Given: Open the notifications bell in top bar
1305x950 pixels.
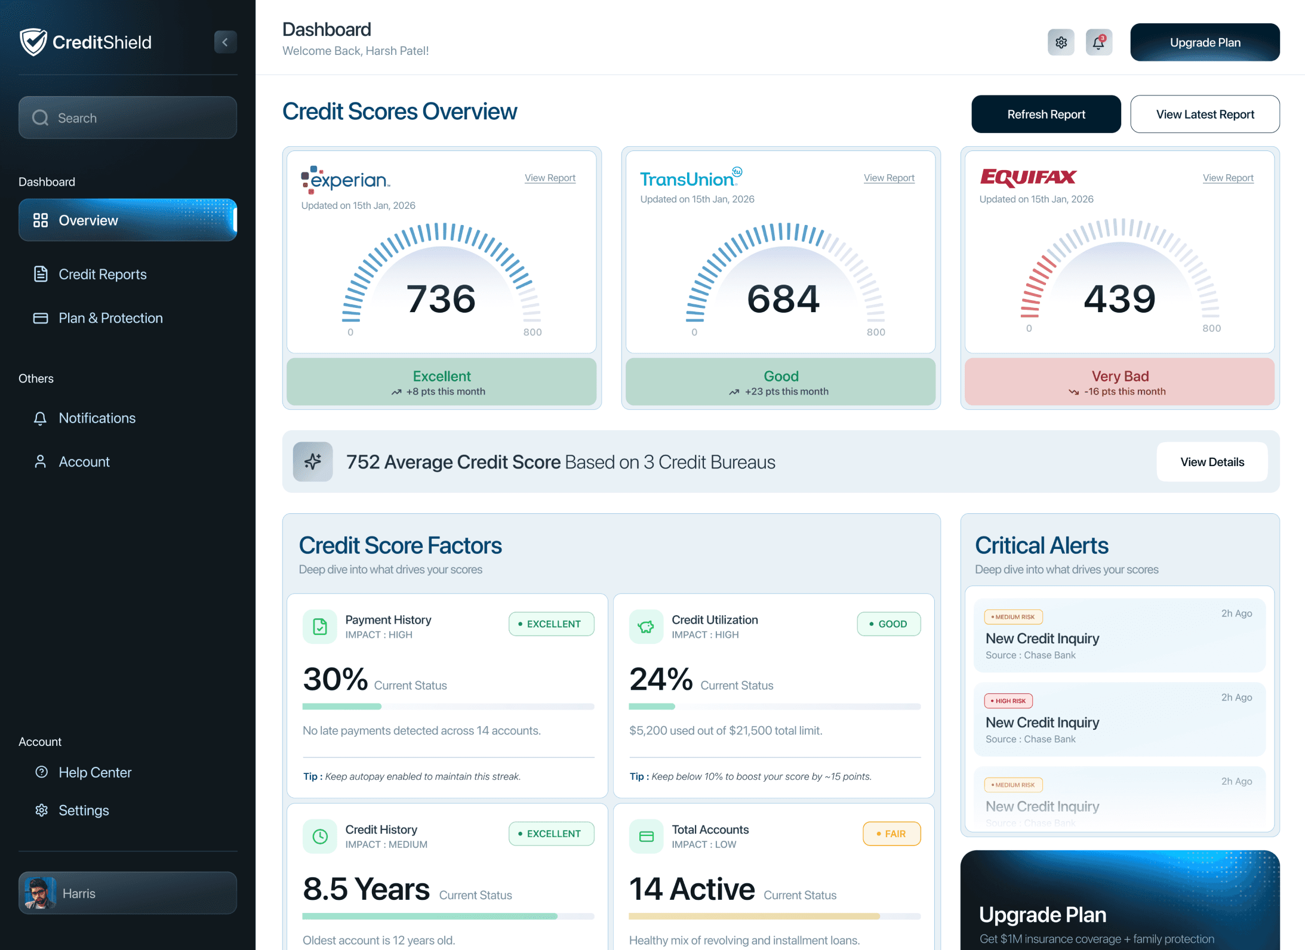Looking at the screenshot, I should (x=1098, y=42).
